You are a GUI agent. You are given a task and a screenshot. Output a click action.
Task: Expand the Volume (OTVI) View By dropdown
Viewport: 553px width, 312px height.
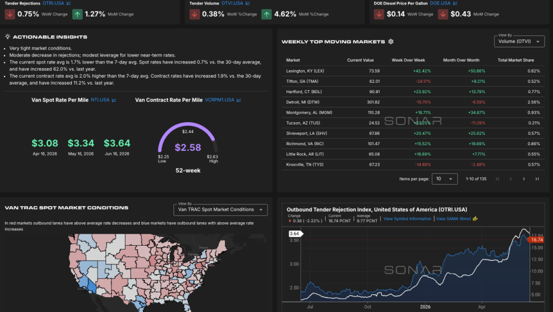click(519, 41)
